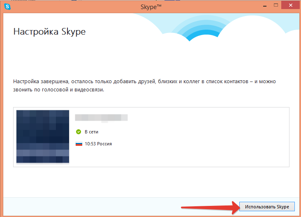This screenshot has height=217, width=301.
Task: Select the blurred profile picture
Action: 43,137
